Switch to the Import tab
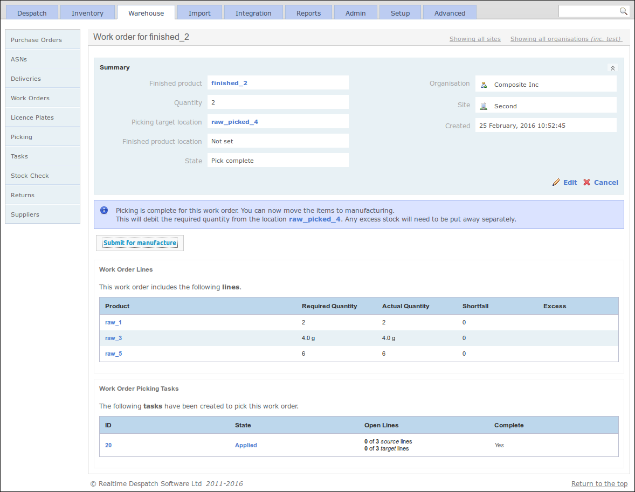This screenshot has width=635, height=492. coord(199,13)
